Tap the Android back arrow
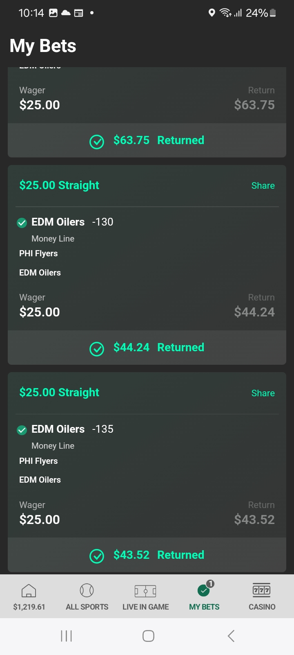This screenshot has width=294, height=655. 231,636
